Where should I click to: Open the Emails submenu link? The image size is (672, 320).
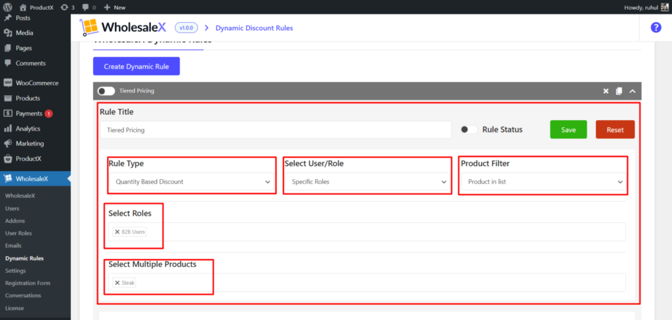coord(13,246)
